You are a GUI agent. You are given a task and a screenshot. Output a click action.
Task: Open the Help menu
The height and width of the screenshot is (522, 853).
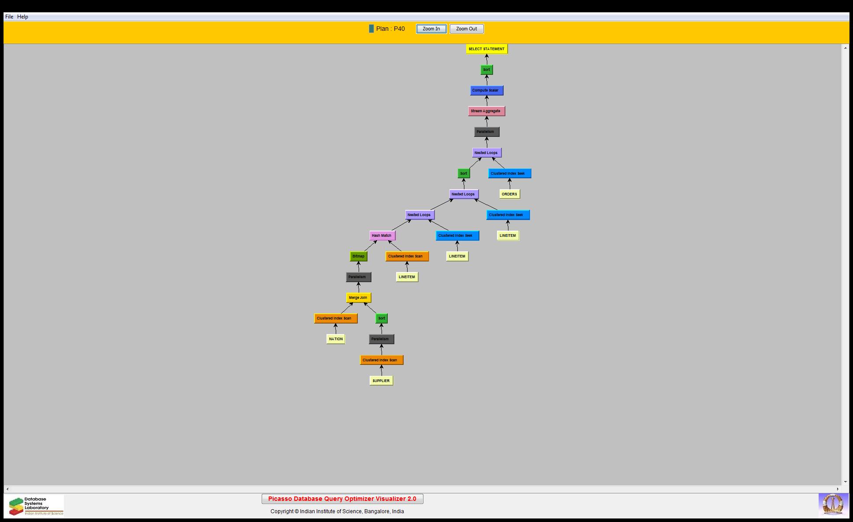(x=22, y=17)
